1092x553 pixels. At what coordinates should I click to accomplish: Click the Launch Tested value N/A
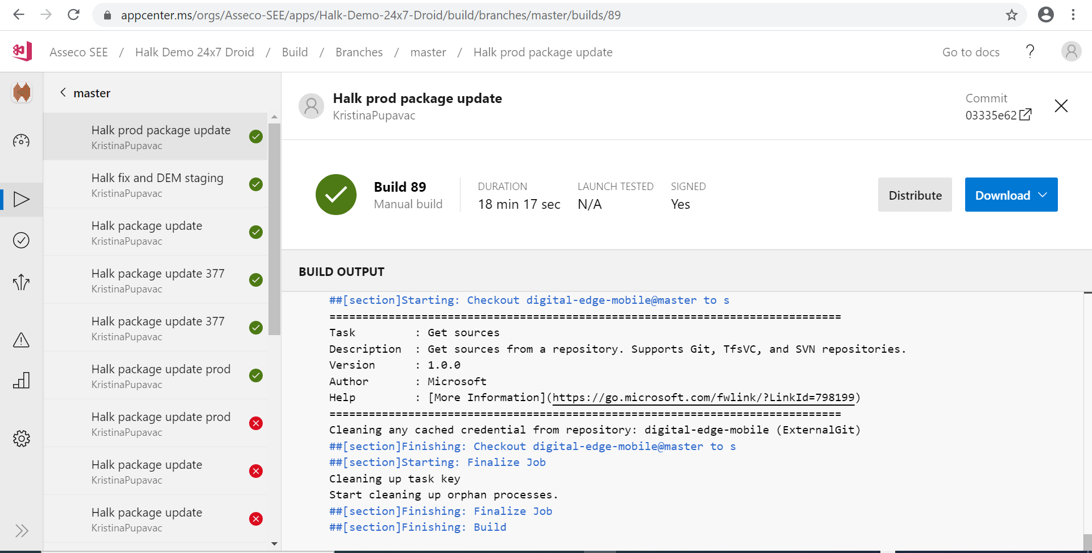click(x=589, y=204)
